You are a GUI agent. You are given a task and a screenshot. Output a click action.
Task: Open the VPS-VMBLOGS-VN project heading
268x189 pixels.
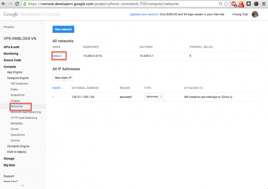pyautogui.click(x=20, y=39)
